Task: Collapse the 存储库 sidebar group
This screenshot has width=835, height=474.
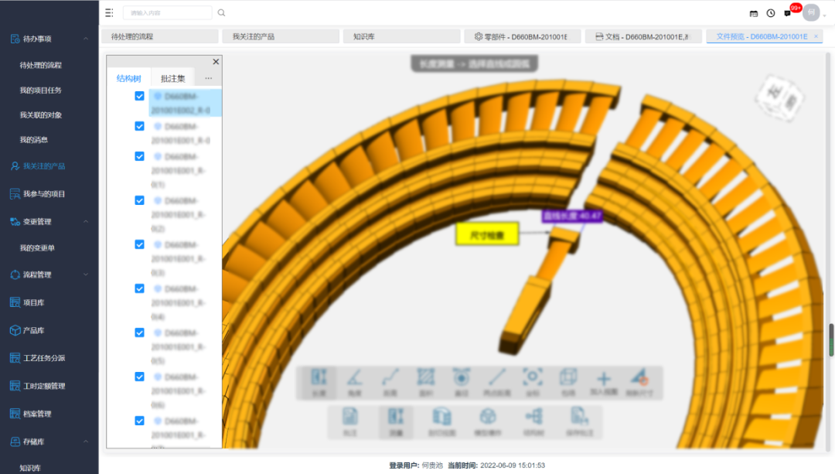Action: pyautogui.click(x=86, y=442)
